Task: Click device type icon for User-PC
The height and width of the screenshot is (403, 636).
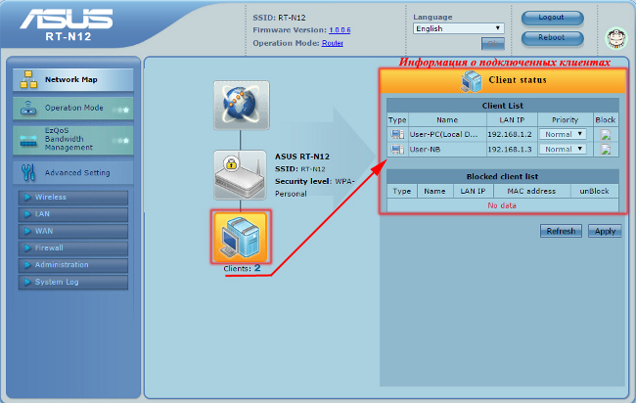Action: (397, 134)
